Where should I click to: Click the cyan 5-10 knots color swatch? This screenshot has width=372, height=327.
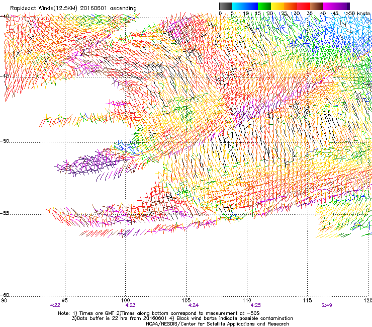(238, 6)
